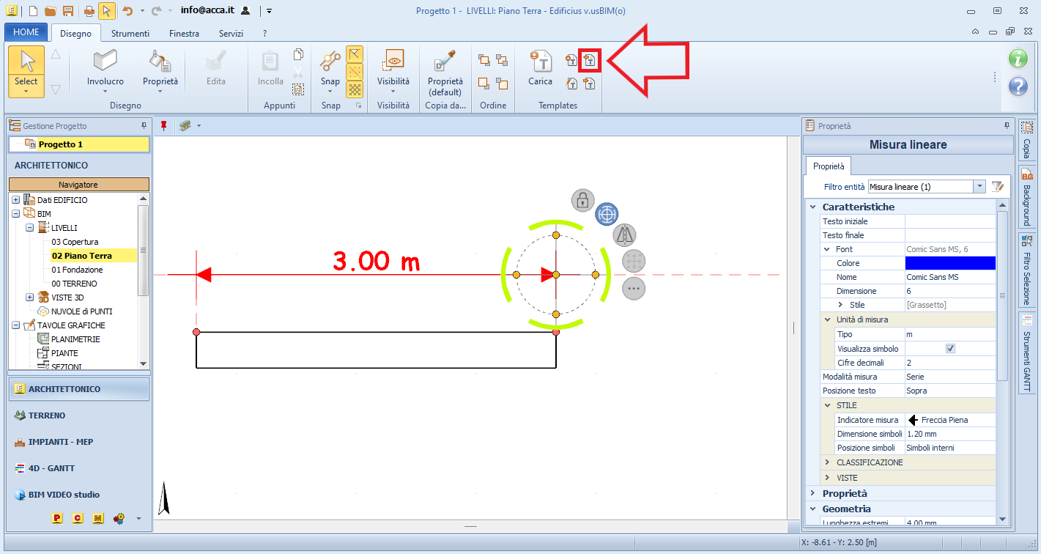
Task: Switch to the IMPIANTI - MEP section
Action: click(79, 442)
